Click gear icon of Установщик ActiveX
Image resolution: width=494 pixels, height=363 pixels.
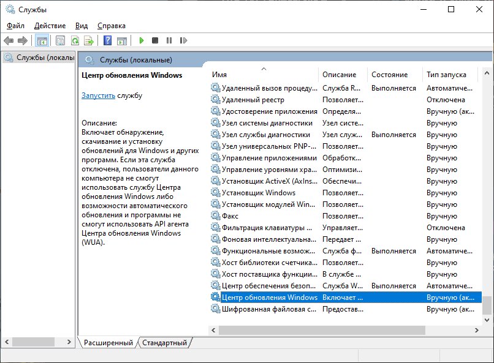[x=216, y=181]
